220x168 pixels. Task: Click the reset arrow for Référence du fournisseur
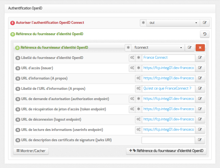(x=205, y=34)
